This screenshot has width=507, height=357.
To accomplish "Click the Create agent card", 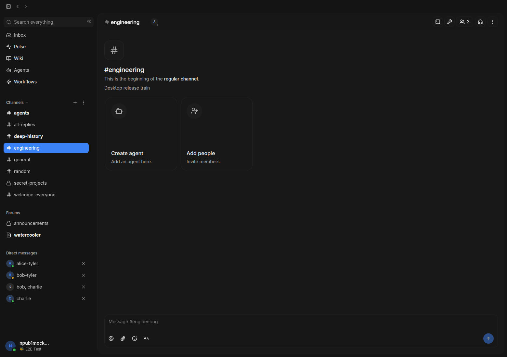I will tap(141, 134).
